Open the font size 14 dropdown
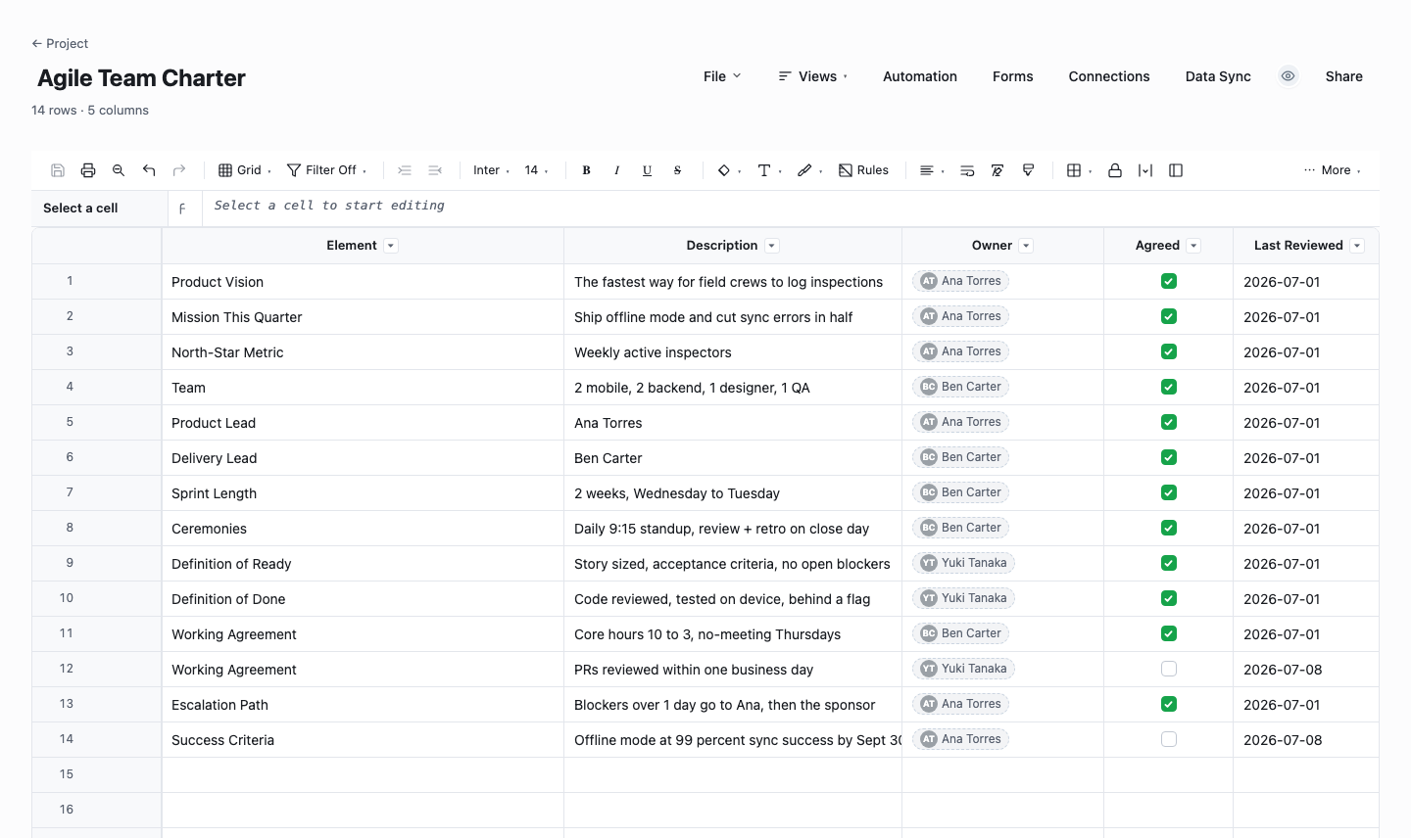The image size is (1411, 838). 536,170
